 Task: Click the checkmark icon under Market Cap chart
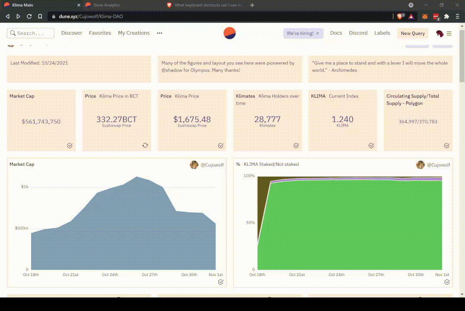pos(221,282)
